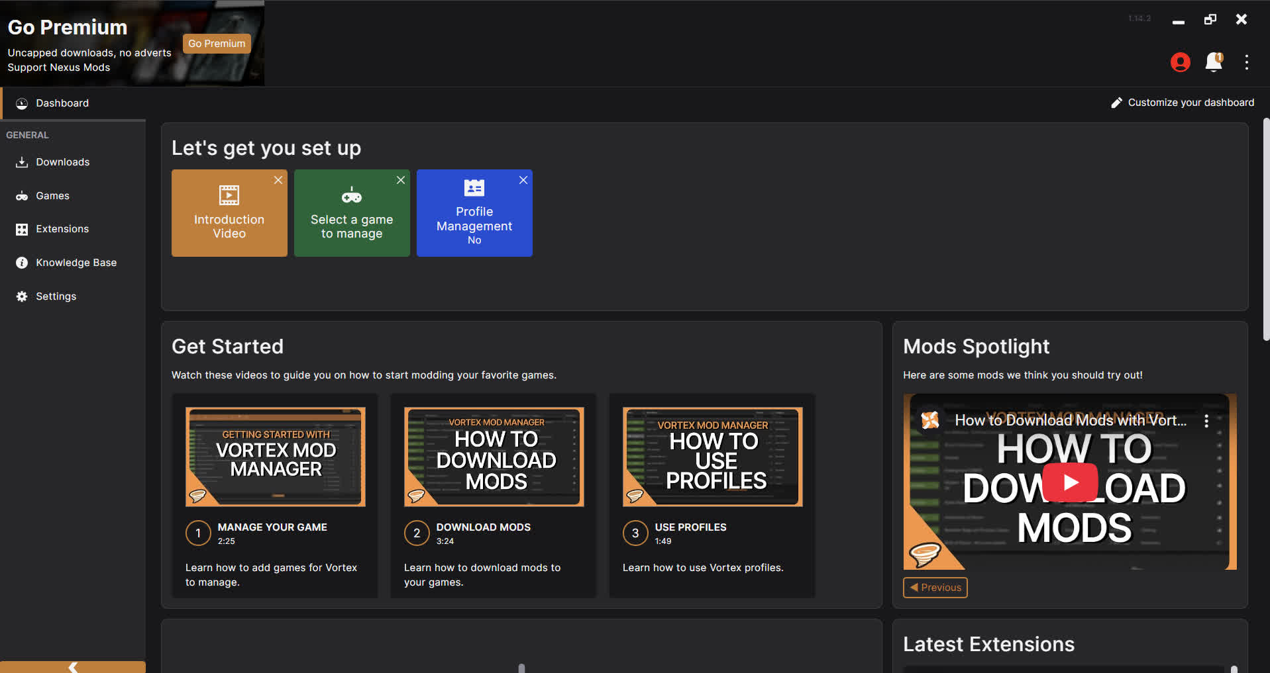Click Select a game to manage tile

[352, 213]
